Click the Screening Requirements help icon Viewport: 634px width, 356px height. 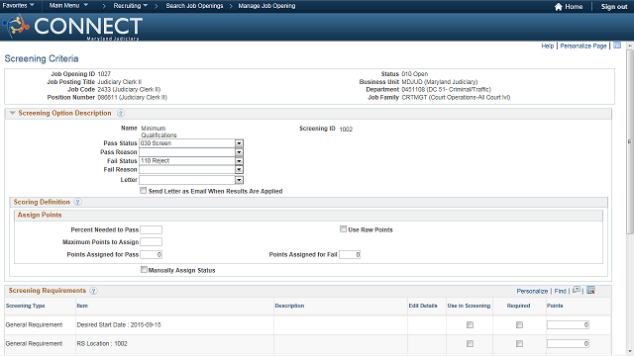pyautogui.click(x=93, y=291)
